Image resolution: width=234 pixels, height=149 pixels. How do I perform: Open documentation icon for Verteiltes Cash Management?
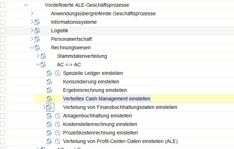pyautogui.click(x=50, y=99)
